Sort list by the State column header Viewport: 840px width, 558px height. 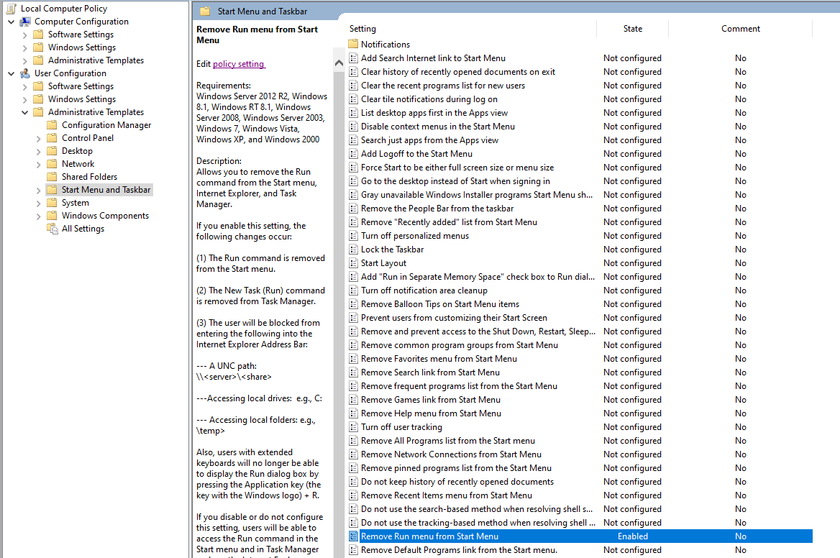(x=633, y=29)
